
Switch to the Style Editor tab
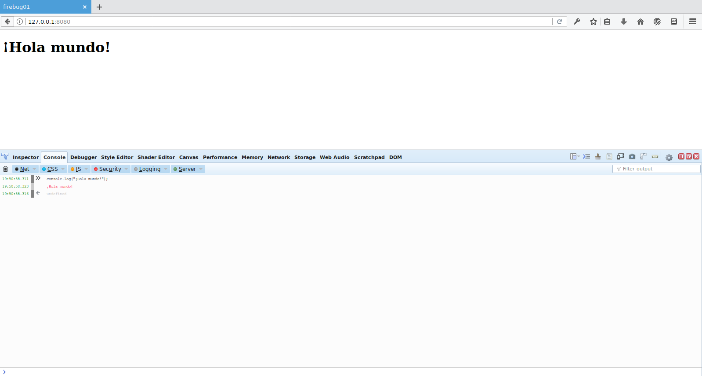click(117, 157)
